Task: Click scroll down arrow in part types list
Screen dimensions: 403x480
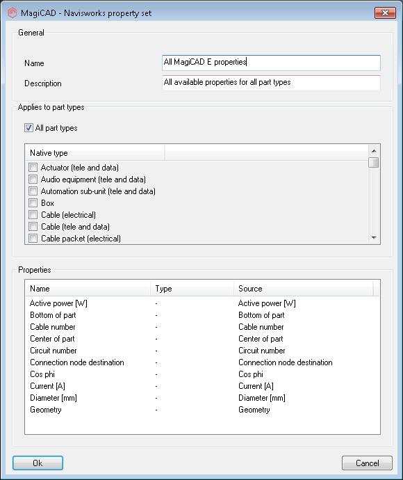Action: point(374,238)
